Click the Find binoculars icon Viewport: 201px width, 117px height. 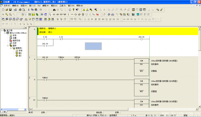[x=54, y=10]
